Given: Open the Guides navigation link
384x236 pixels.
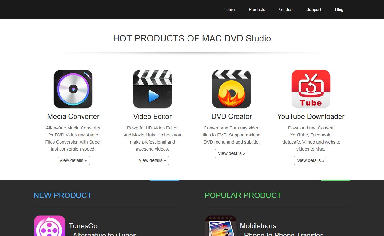Looking at the screenshot, I should (x=285, y=9).
